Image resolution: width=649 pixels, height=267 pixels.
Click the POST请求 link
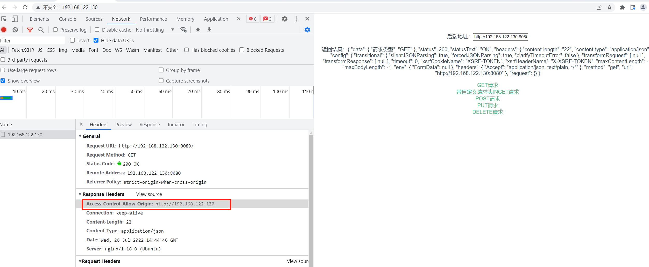point(488,99)
